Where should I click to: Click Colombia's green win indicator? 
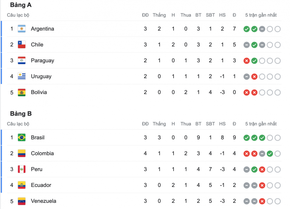tap(270, 154)
